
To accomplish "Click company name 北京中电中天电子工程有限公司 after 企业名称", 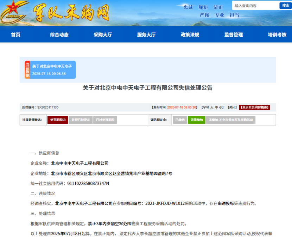I will point(80,163).
